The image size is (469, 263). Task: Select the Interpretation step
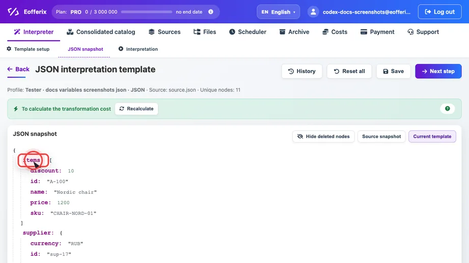click(138, 49)
